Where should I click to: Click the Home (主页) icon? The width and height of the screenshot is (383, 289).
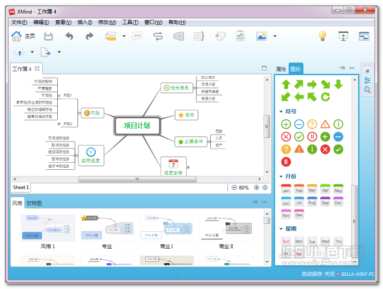(x=16, y=36)
